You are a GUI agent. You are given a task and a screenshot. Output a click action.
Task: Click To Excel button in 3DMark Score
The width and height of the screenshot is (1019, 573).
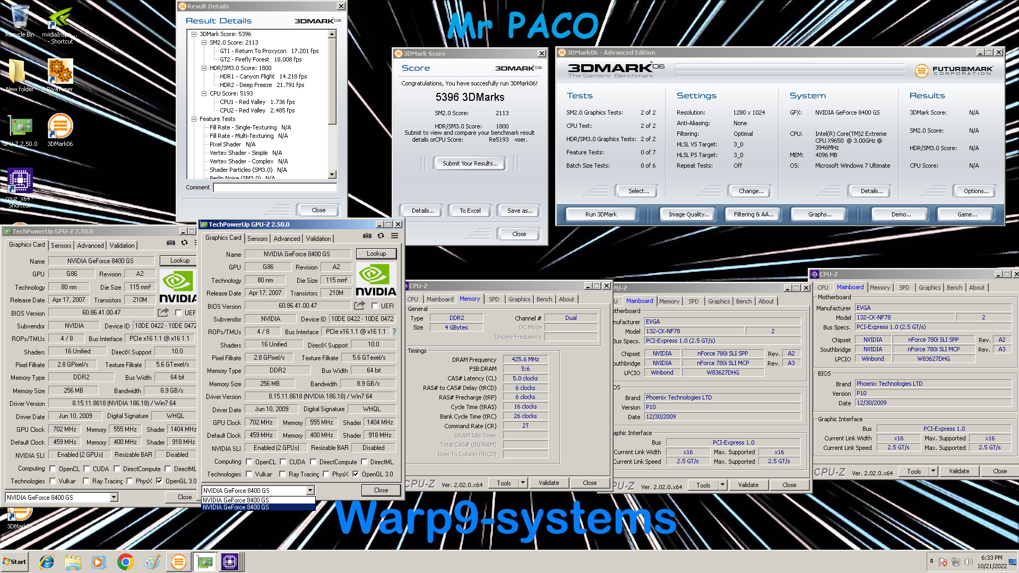[470, 211]
